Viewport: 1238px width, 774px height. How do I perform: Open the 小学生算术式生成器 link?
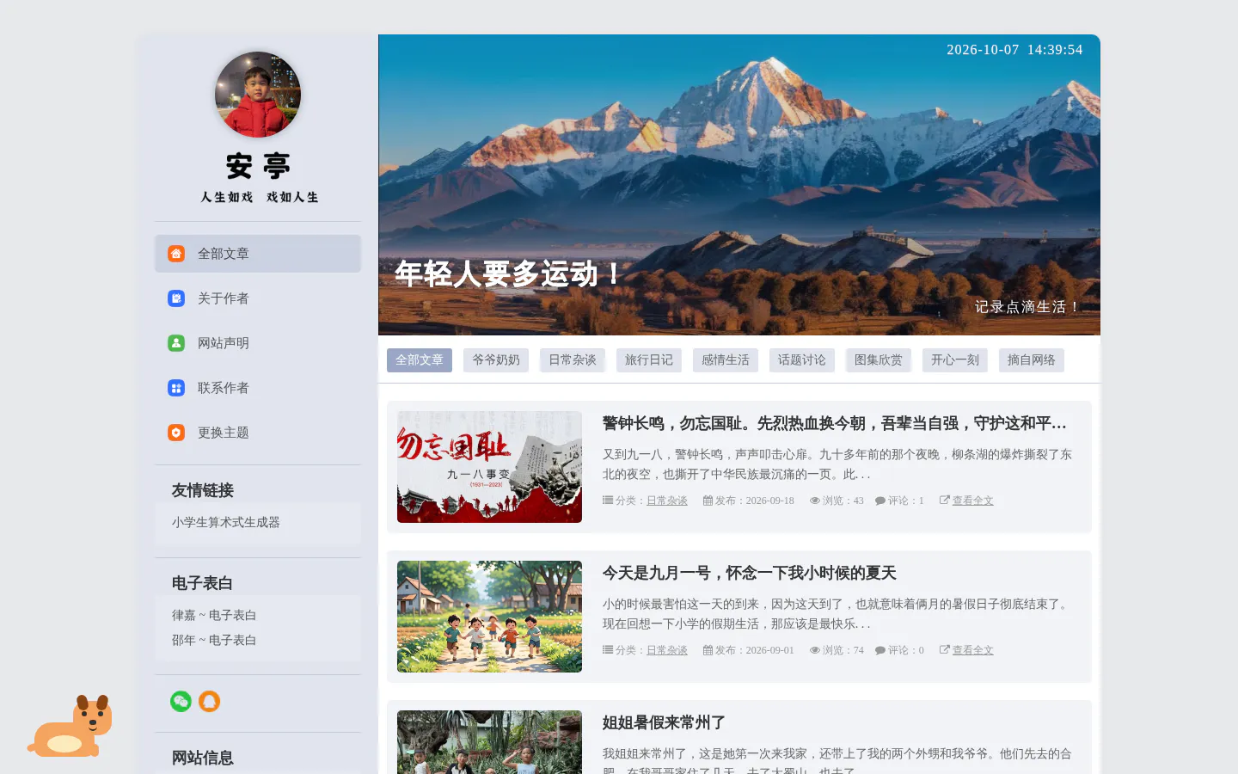click(x=226, y=522)
